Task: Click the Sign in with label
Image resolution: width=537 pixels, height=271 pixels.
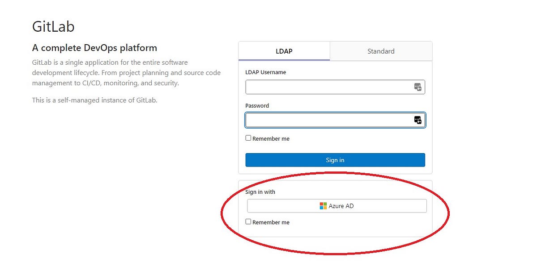Action: 260,192
